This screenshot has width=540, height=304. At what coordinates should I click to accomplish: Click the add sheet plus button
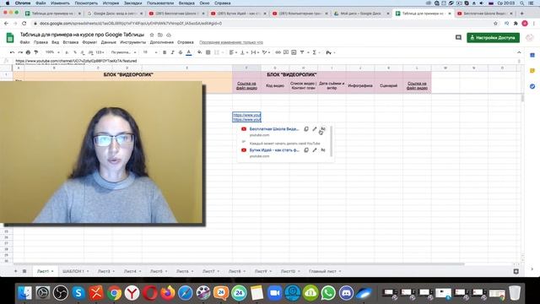[15, 271]
